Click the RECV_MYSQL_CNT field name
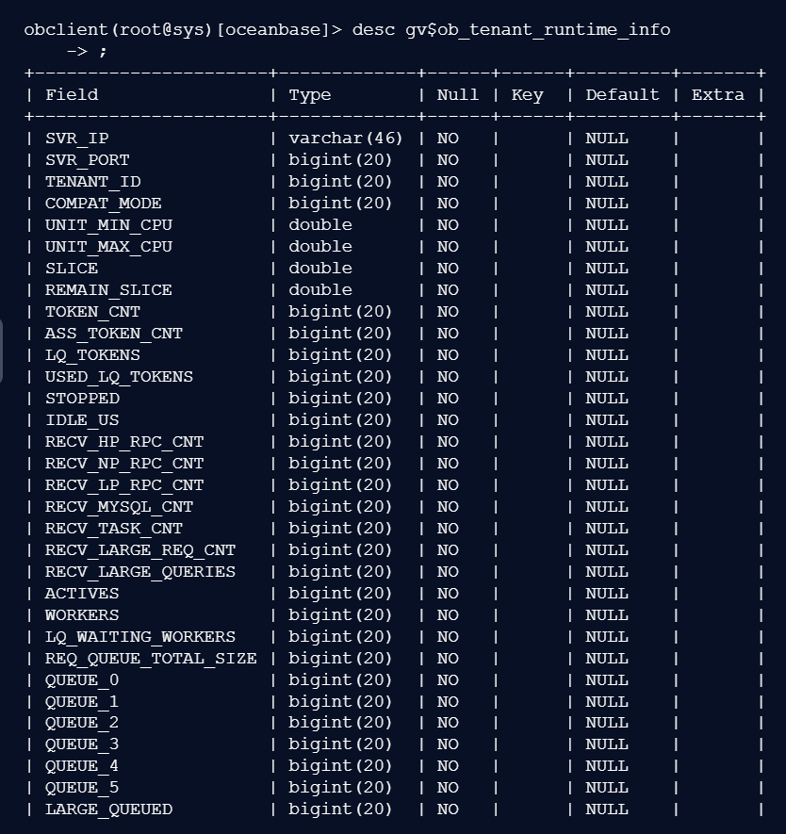This screenshot has width=786, height=834. coord(120,507)
